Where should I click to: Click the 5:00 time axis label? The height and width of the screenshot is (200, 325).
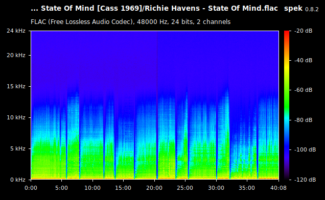tap(61, 188)
